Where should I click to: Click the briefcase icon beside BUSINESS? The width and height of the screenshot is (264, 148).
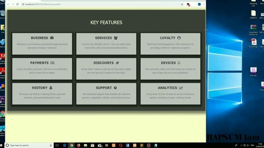coord(52,38)
